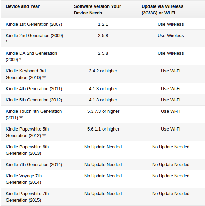Select the Kindle Voyage 7th Generation cell

pyautogui.click(x=24, y=179)
